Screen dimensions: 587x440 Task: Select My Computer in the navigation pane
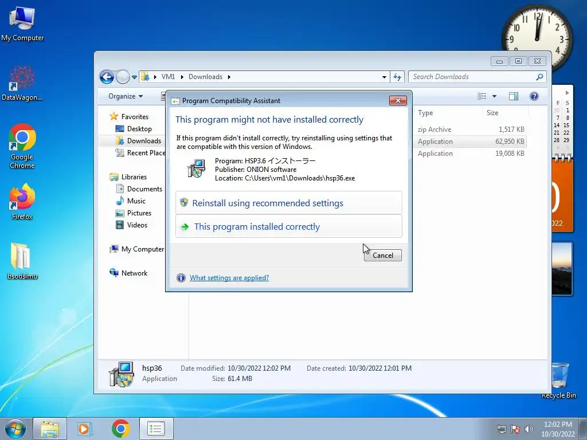tap(142, 249)
